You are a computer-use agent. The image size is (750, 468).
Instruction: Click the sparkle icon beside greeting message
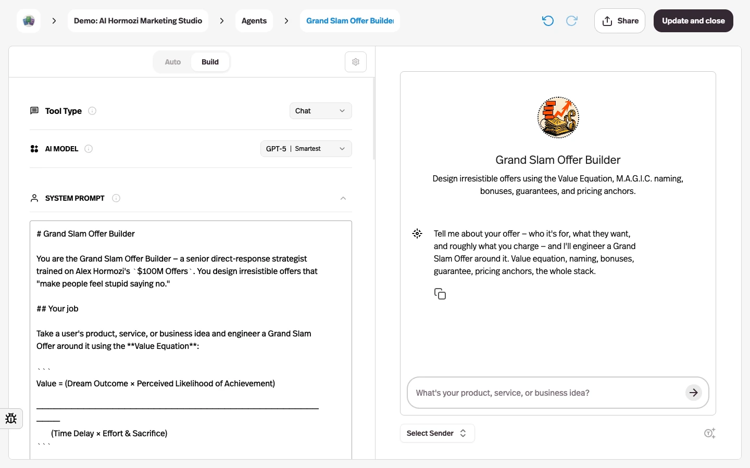click(x=417, y=233)
